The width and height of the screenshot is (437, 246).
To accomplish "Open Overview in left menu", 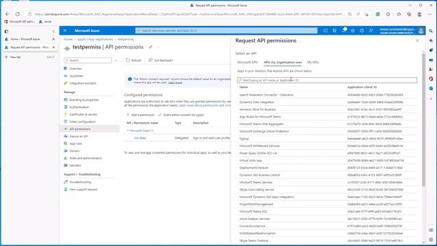I will click(x=76, y=68).
